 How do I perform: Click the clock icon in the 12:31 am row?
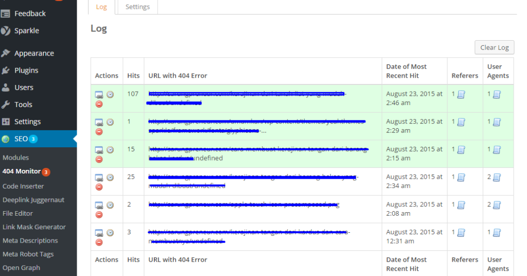[110, 232]
